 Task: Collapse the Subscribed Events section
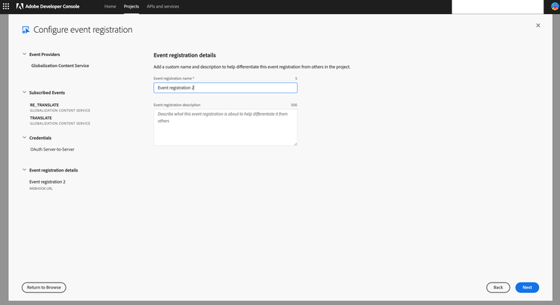[24, 92]
